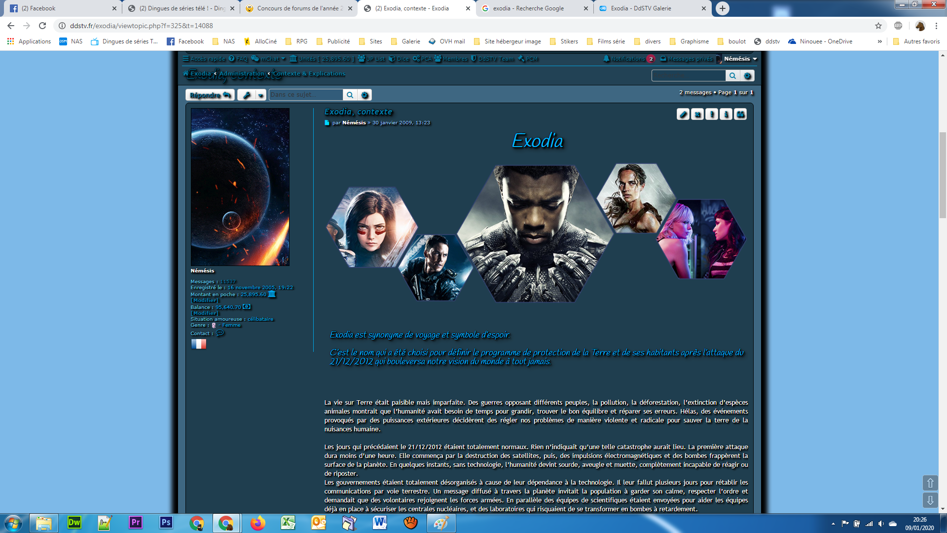Open the FAQ menu item
Viewport: 947px width, 533px height.
click(x=238, y=59)
